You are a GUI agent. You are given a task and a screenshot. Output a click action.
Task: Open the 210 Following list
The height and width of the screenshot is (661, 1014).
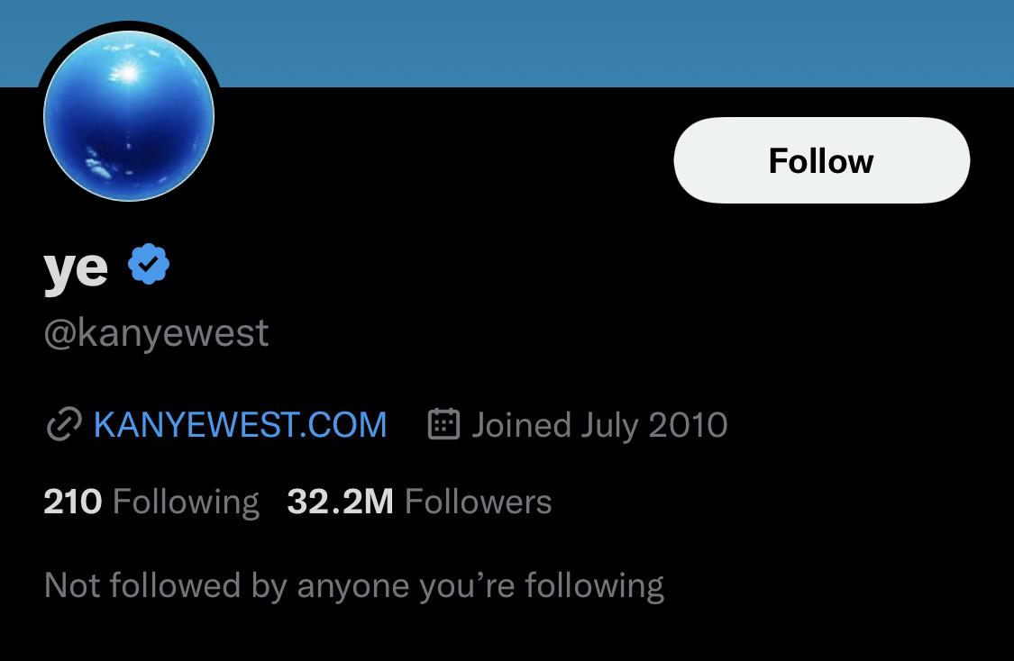coord(151,502)
